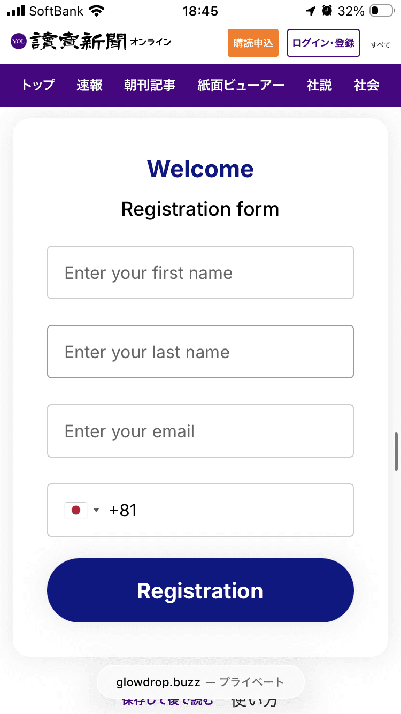Tap the location arrow status icon
Image resolution: width=401 pixels, height=714 pixels.
(311, 11)
